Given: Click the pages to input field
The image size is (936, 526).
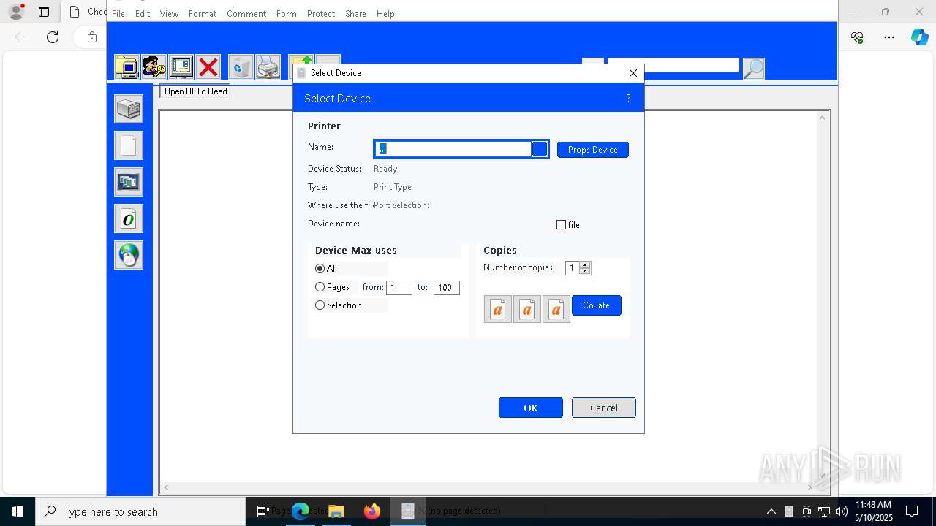Looking at the screenshot, I should click(x=446, y=288).
